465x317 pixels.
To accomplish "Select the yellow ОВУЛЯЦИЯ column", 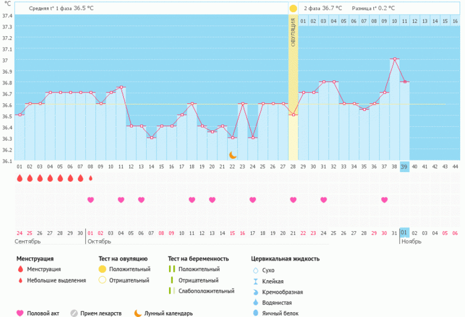I will pyautogui.click(x=293, y=87).
